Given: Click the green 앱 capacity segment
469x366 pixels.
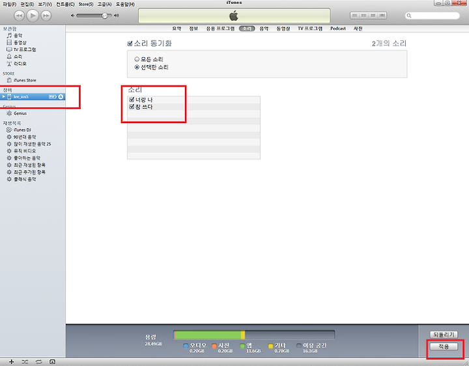Looking at the screenshot, I should pos(208,335).
